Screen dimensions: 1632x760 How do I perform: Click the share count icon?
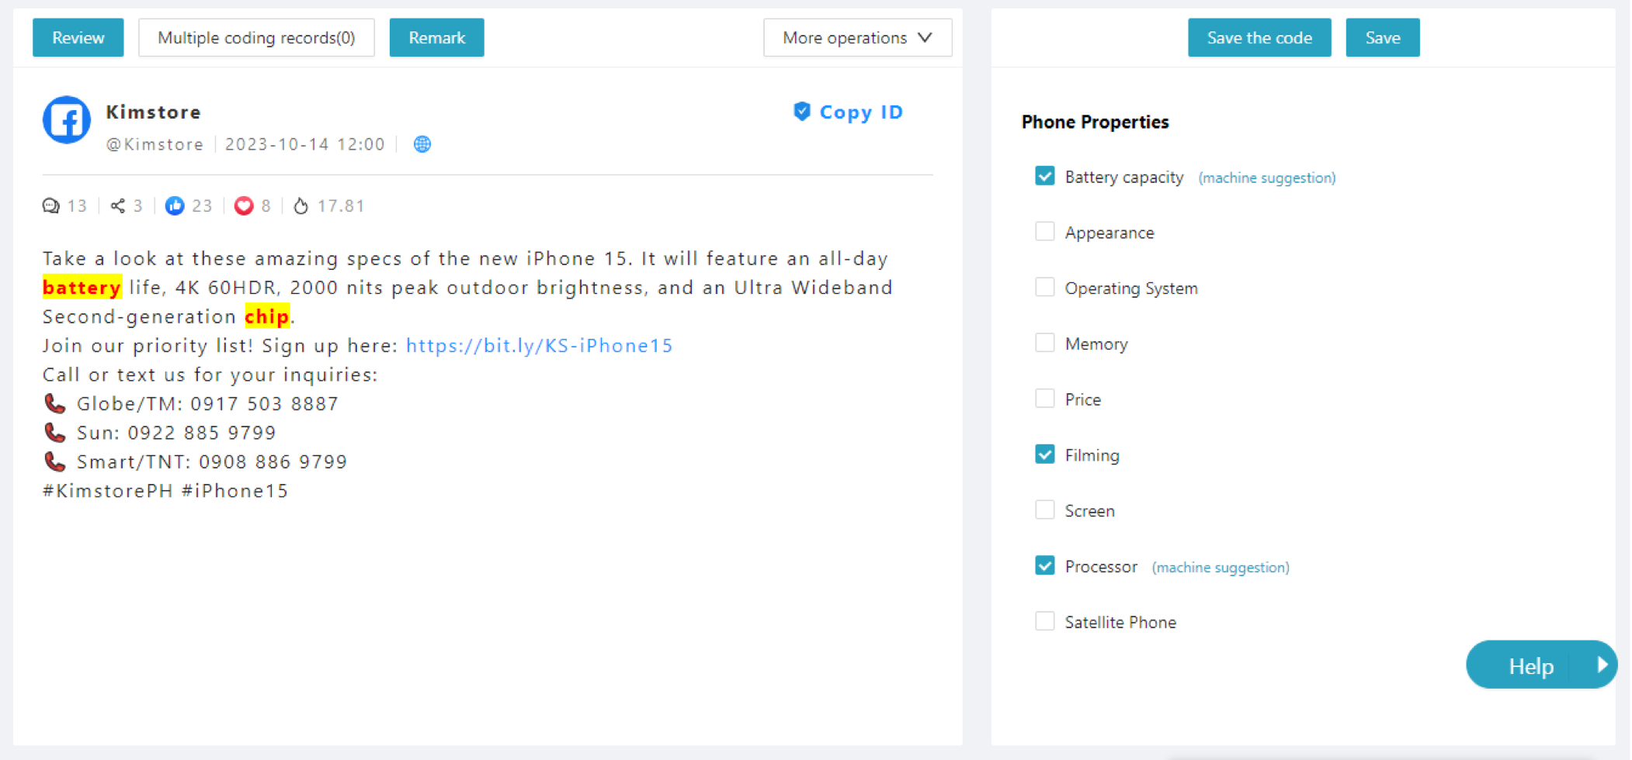click(x=117, y=206)
